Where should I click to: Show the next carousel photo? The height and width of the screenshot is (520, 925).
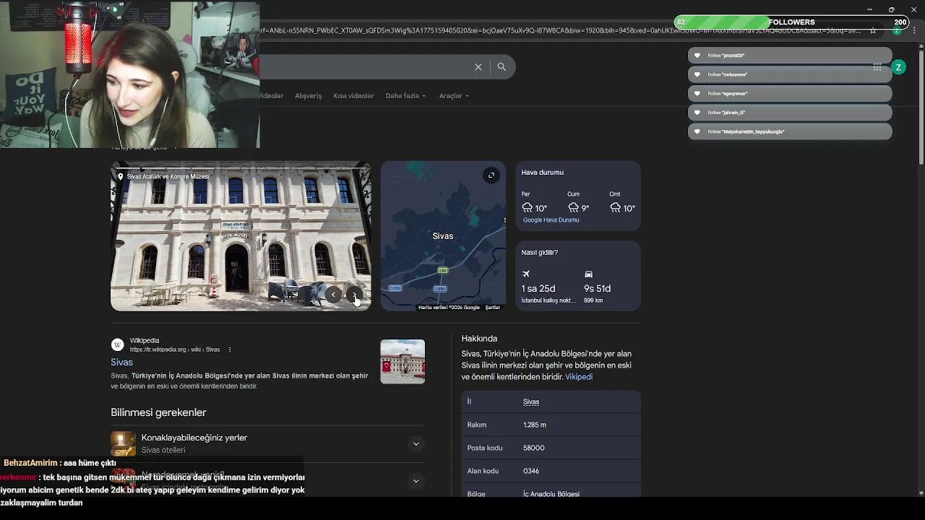tap(354, 294)
